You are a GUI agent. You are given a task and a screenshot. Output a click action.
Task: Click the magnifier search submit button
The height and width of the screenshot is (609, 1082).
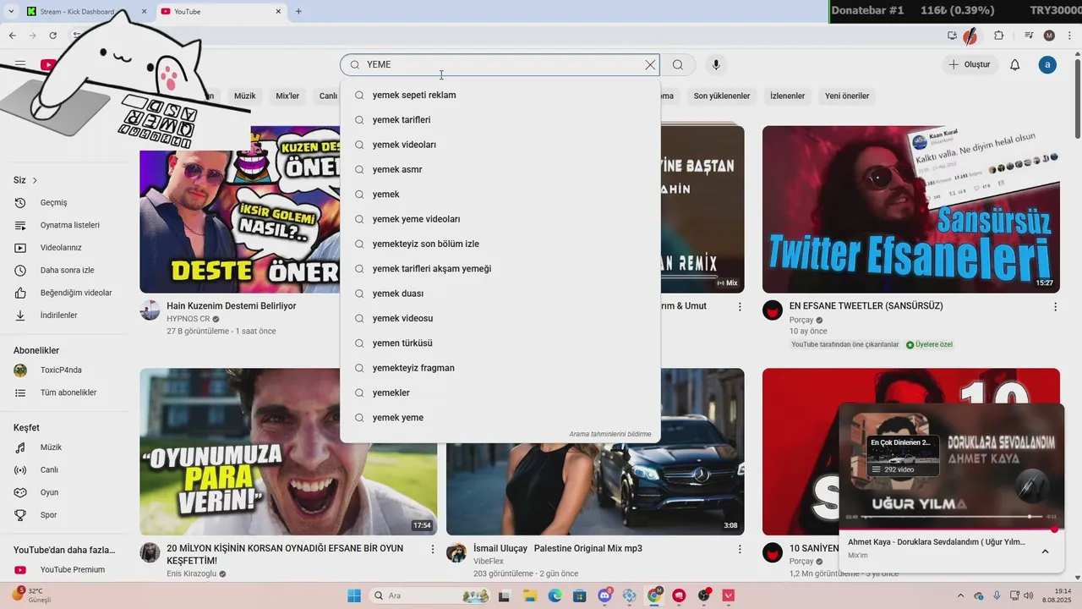678,65
